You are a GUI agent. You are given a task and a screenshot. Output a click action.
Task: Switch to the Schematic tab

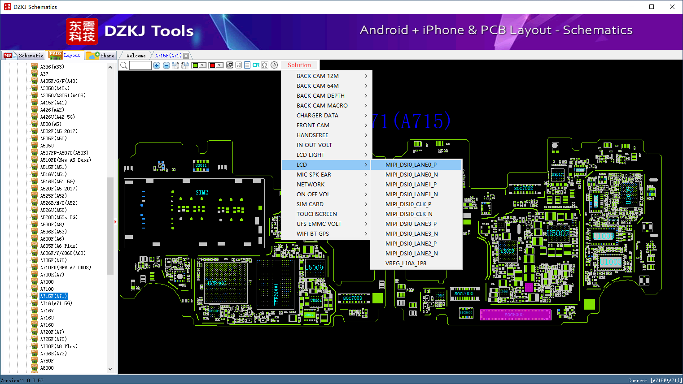pos(23,56)
